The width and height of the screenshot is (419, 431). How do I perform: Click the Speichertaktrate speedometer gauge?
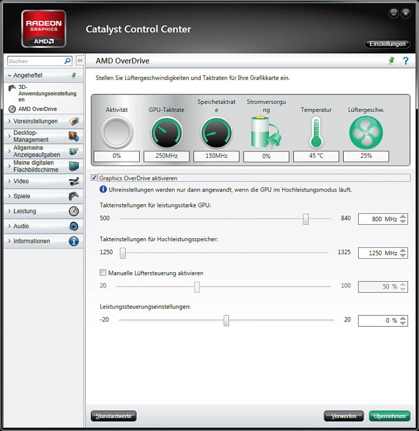(217, 133)
